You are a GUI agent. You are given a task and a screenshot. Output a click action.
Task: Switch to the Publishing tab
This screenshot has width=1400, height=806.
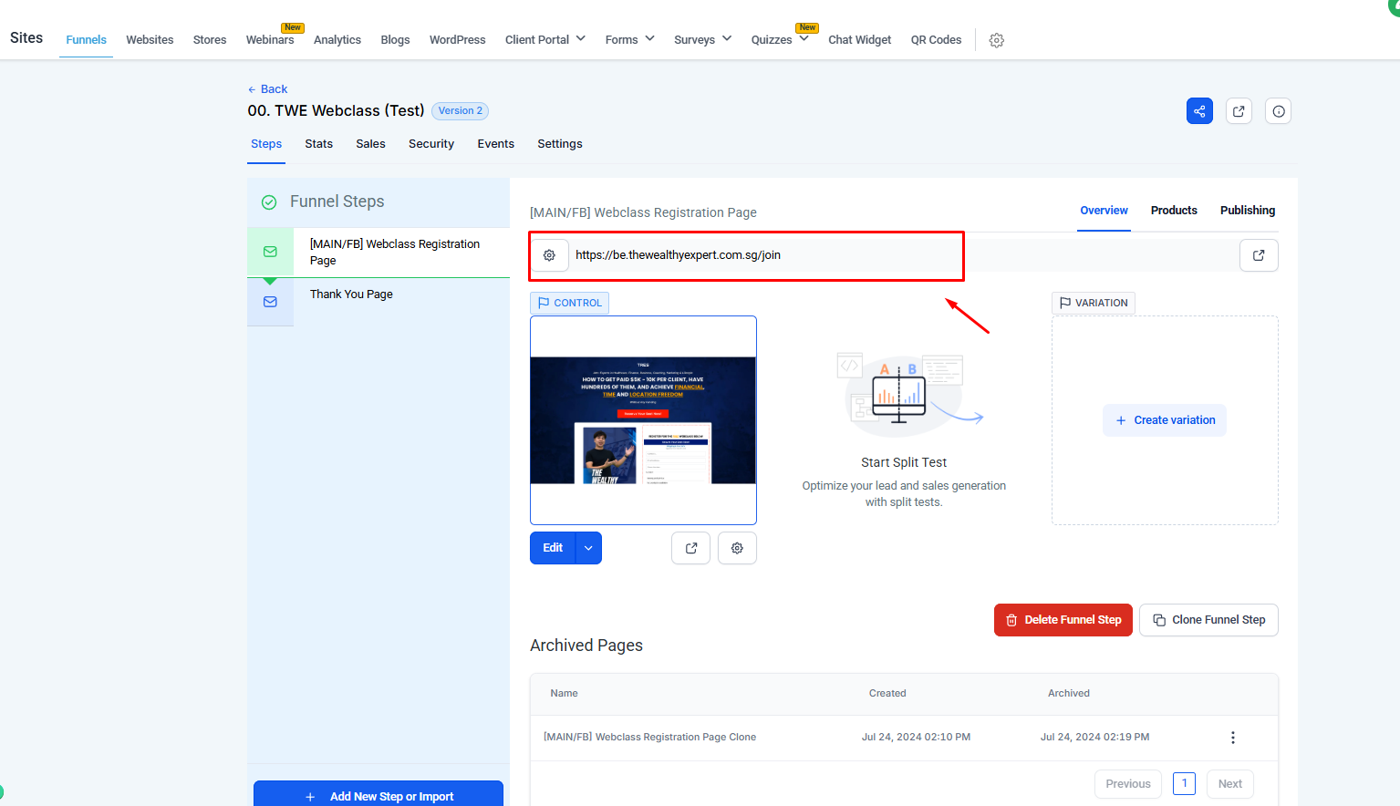click(x=1247, y=211)
